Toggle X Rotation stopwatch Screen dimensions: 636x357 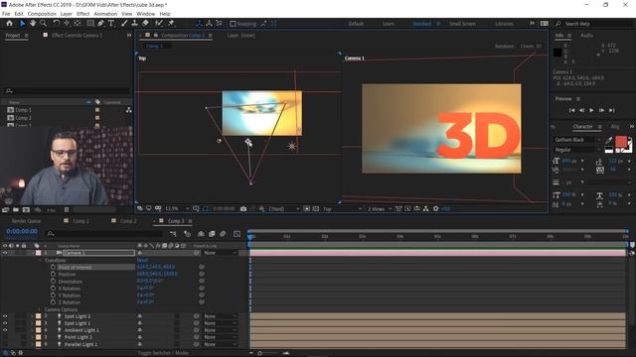(53, 289)
